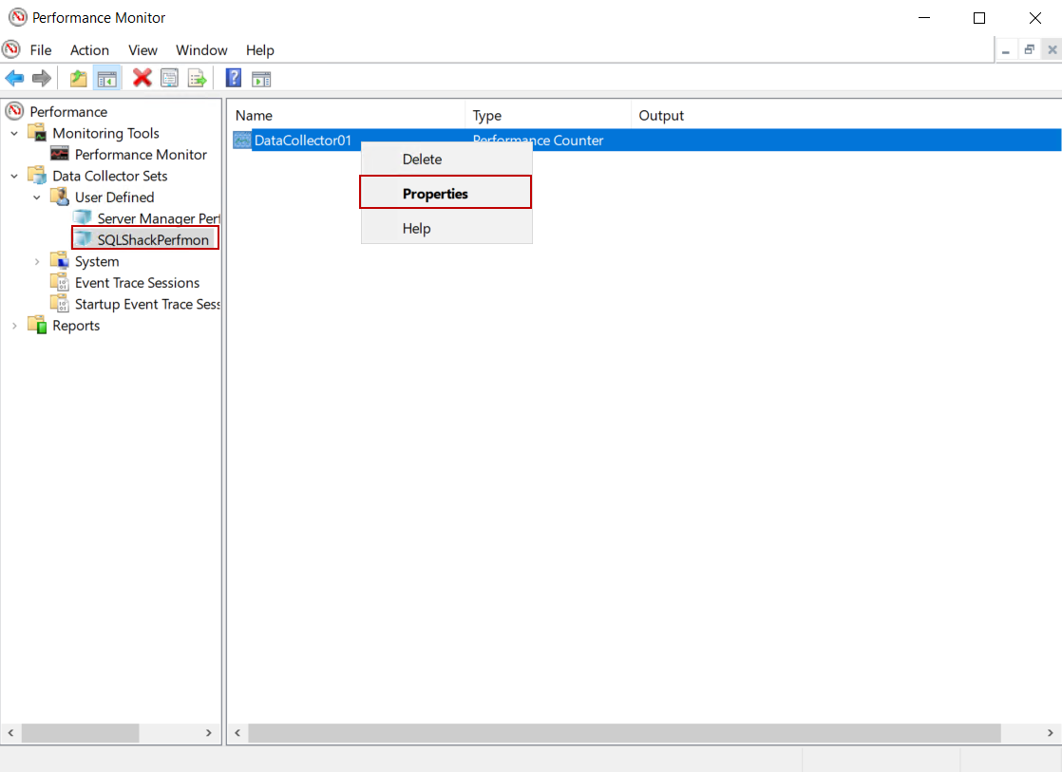Click the Monitoring Tools folder icon
Viewport: 1062px width, 772px height.
pyautogui.click(x=37, y=132)
